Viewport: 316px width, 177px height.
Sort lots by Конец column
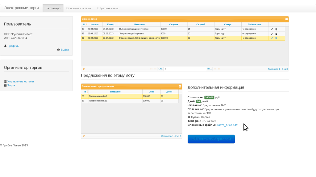110,24
